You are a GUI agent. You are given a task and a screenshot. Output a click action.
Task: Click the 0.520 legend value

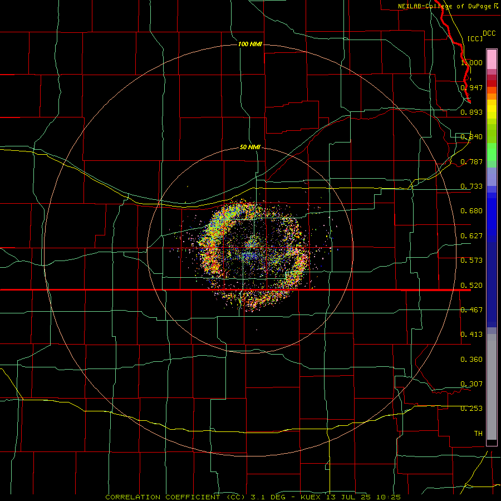(471, 286)
